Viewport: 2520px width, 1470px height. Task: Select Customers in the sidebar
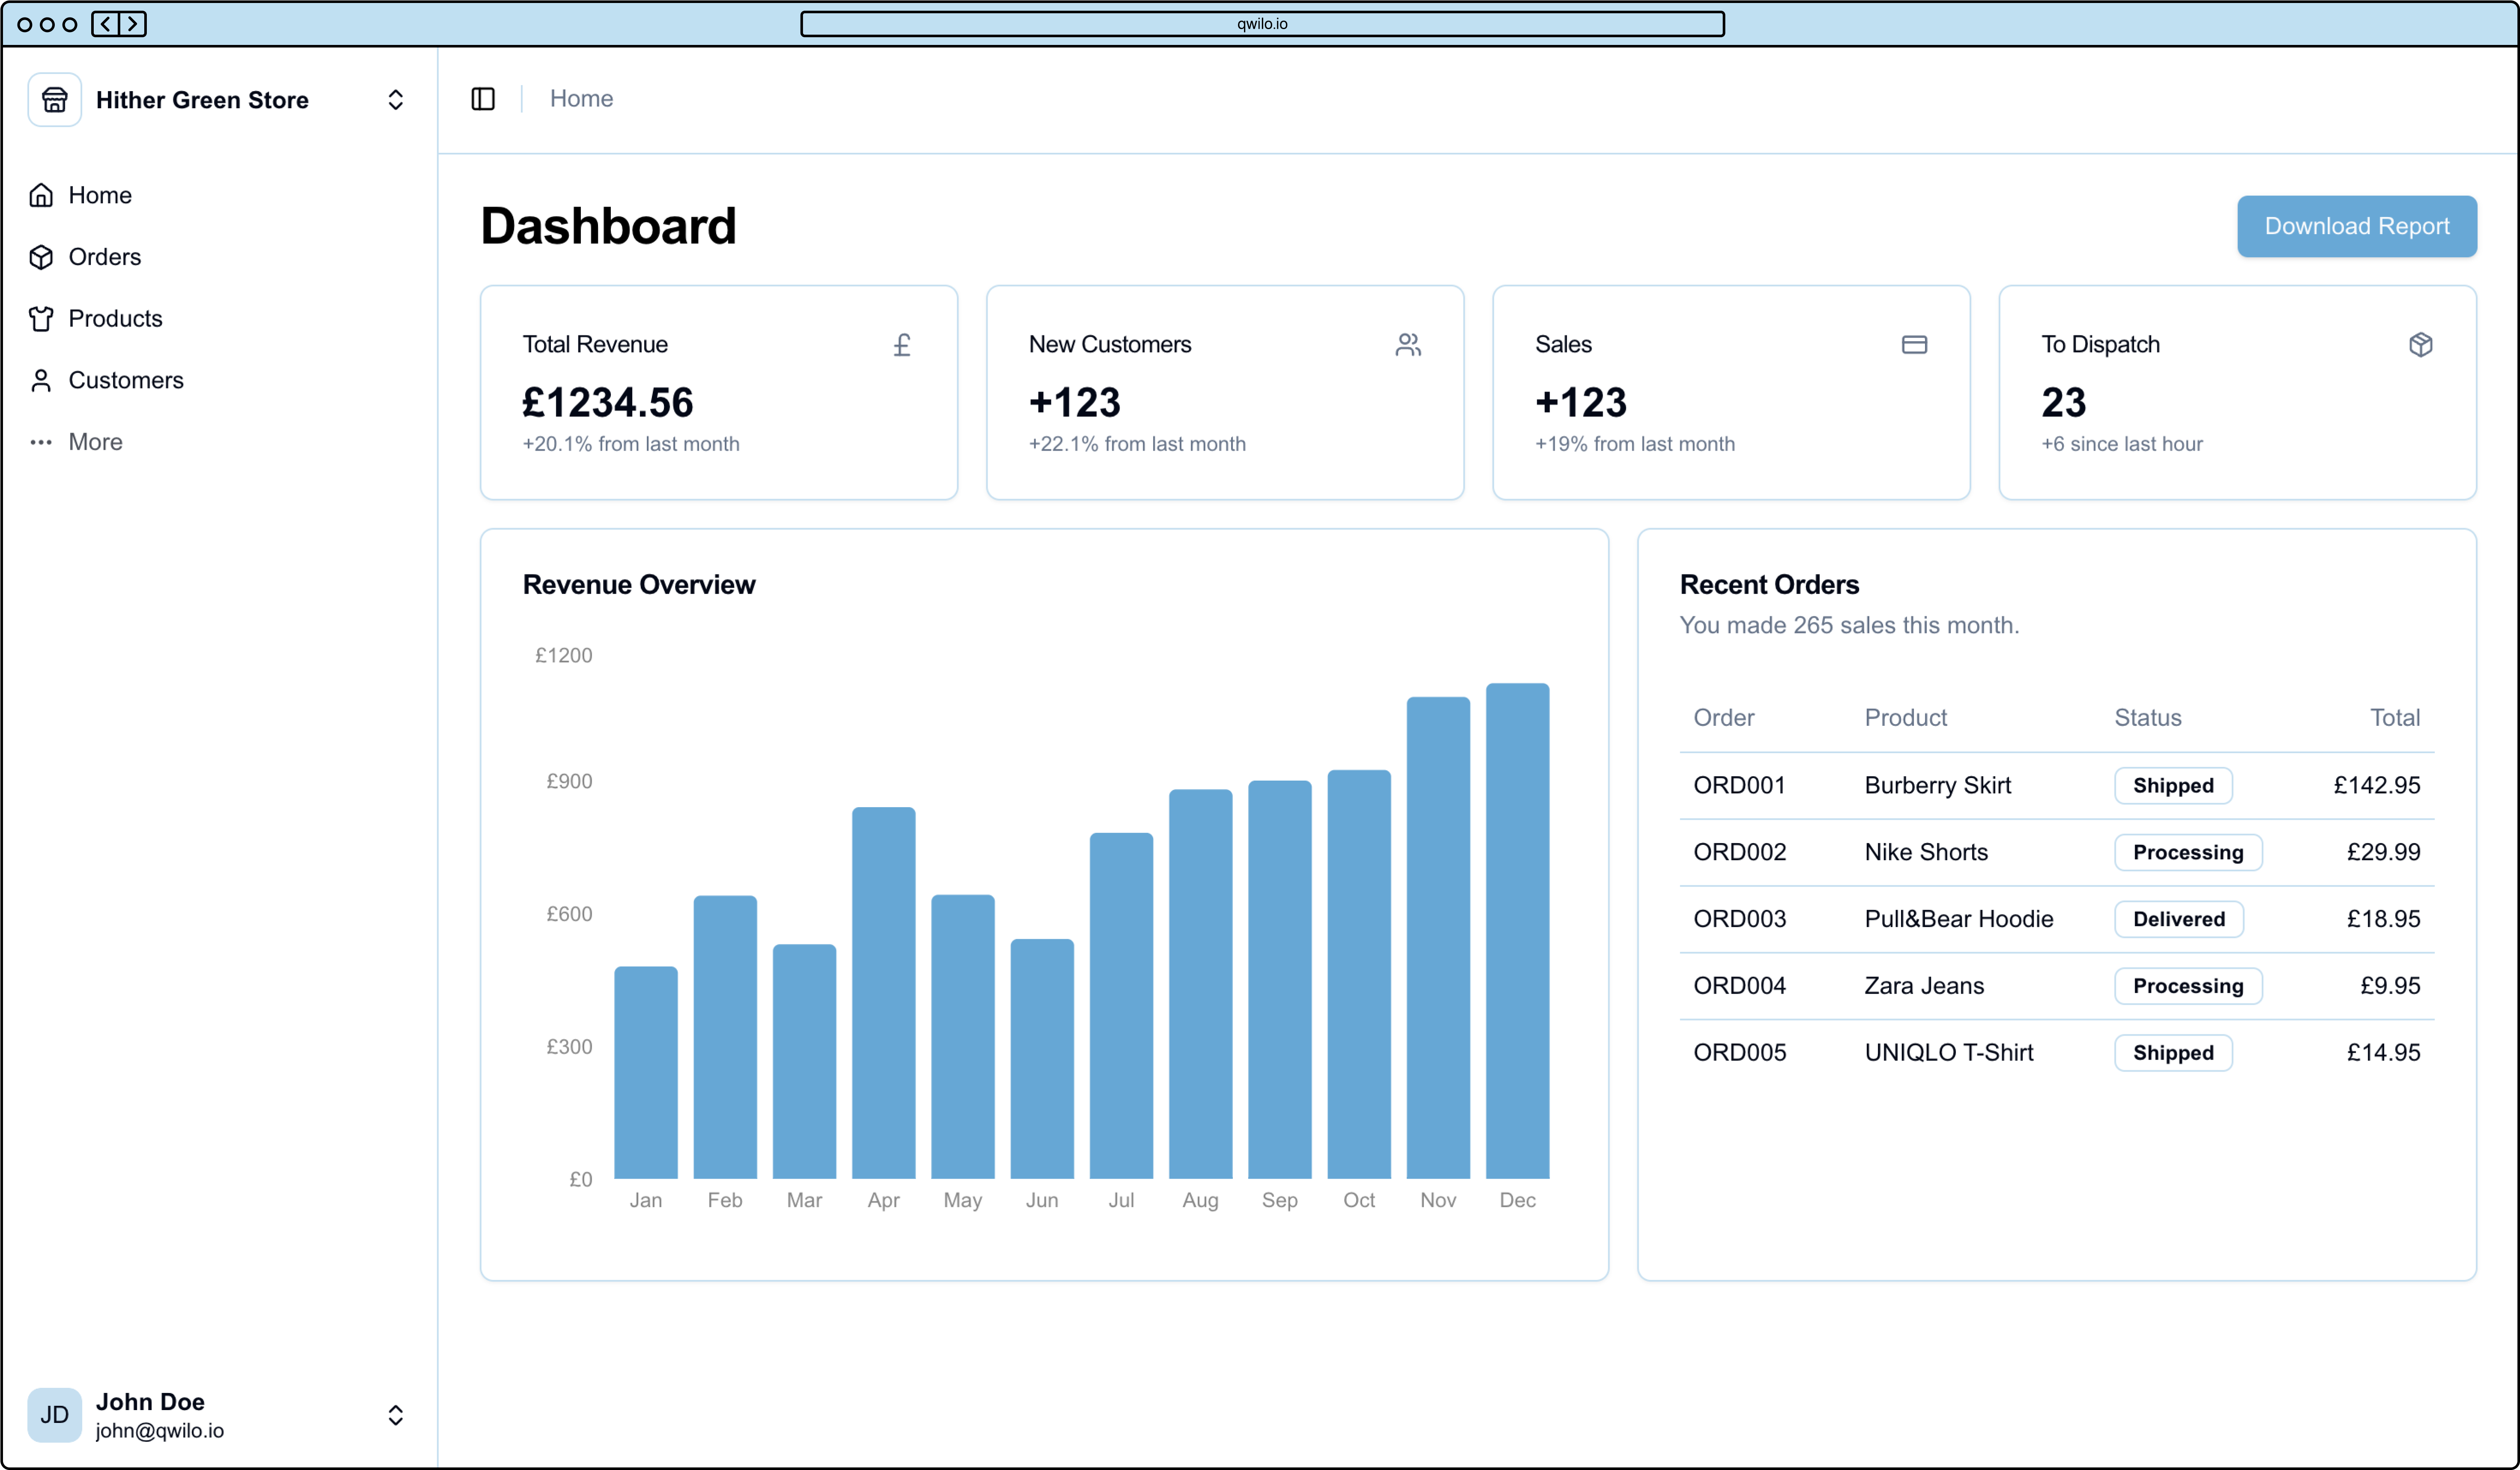coord(125,380)
